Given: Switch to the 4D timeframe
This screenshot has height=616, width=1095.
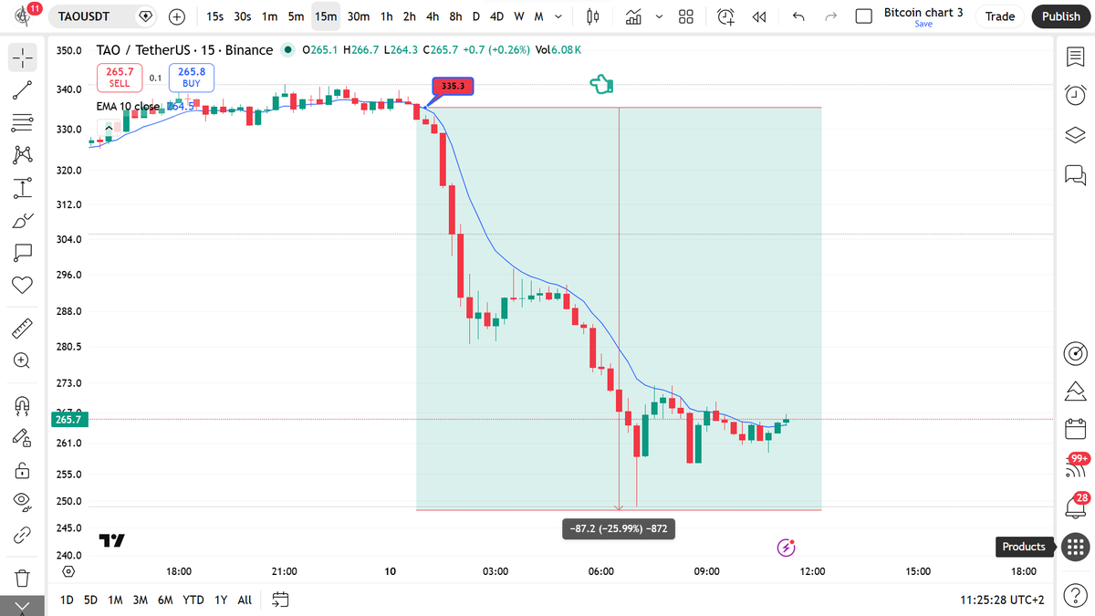Looking at the screenshot, I should point(496,16).
